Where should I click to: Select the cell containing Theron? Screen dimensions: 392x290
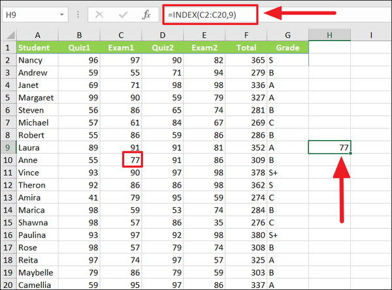[37, 185]
